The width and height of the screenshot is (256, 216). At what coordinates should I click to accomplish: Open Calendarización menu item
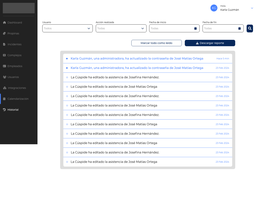tap(18, 99)
